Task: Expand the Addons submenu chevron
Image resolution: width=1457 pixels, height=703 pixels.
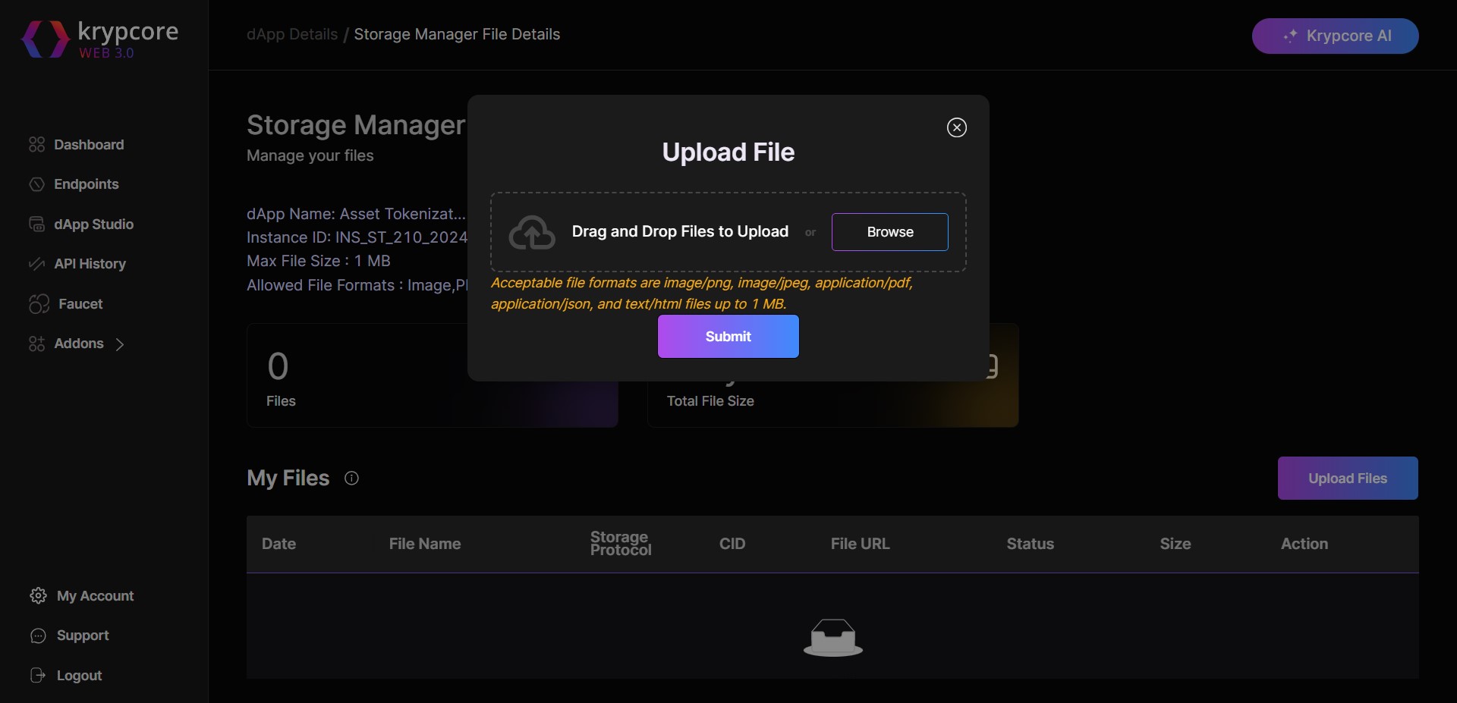Action: coord(120,344)
